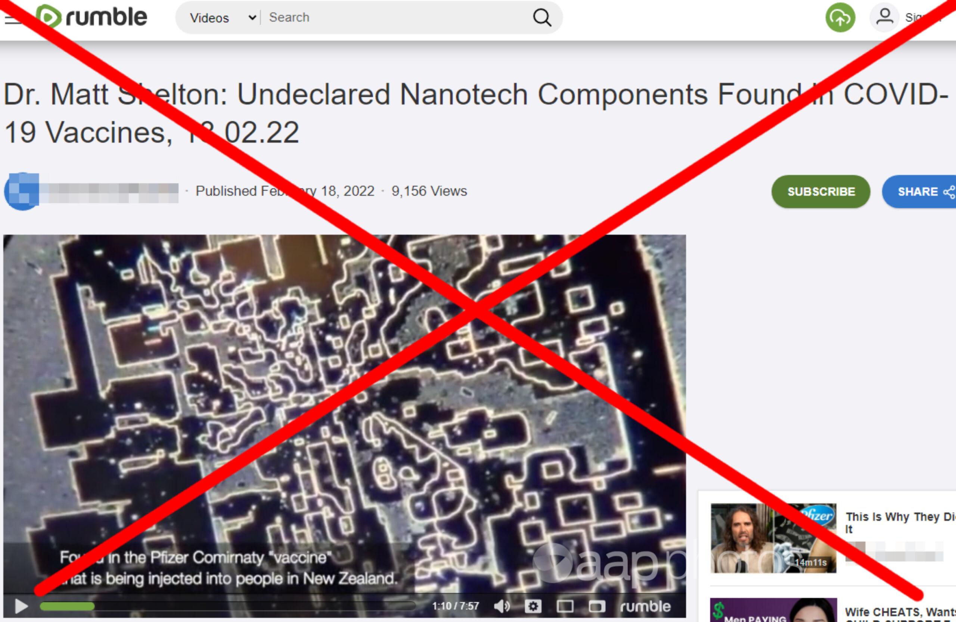Open the "Wife CHEATS" recommended video thumbnail
This screenshot has width=956, height=622.
773,610
